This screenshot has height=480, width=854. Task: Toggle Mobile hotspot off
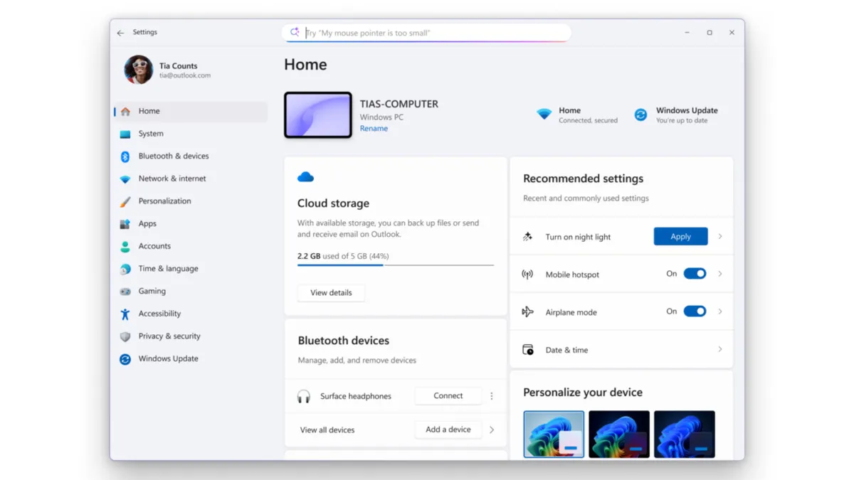coord(695,273)
